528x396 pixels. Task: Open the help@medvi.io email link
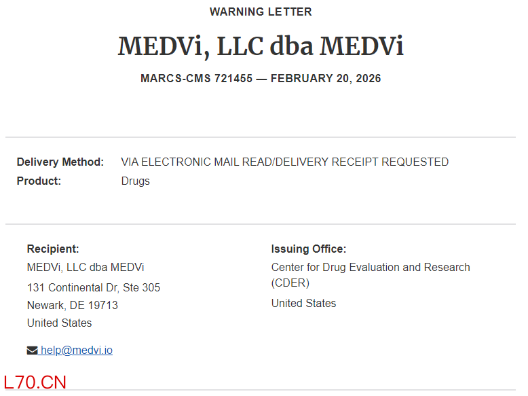click(76, 350)
